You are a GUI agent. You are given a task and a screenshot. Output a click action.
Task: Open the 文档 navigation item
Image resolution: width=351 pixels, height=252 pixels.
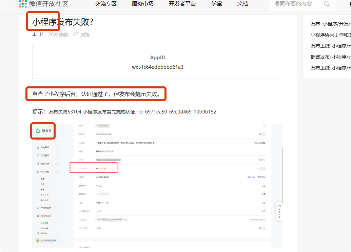pyautogui.click(x=243, y=4)
